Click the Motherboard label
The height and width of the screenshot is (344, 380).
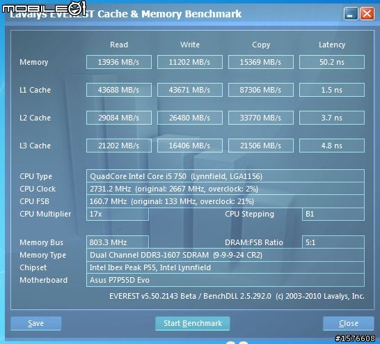[43, 280]
